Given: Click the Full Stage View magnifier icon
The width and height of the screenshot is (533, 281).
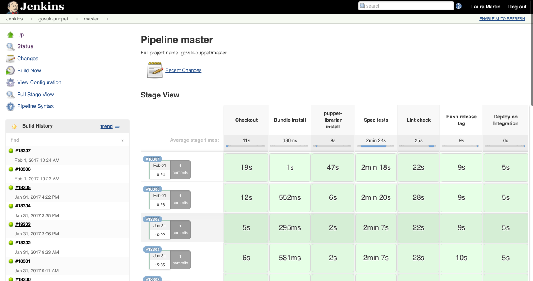Looking at the screenshot, I should [x=10, y=95].
